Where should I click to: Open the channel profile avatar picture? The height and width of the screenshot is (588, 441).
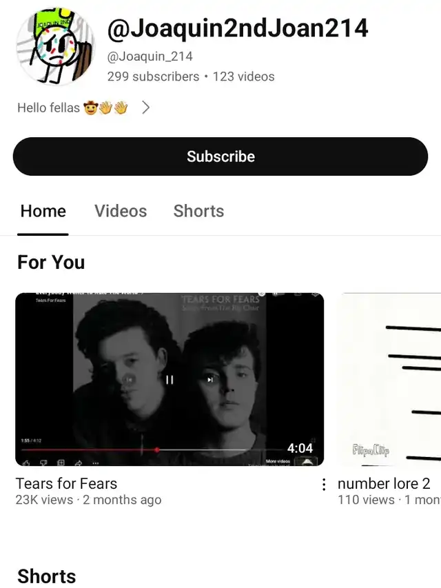[56, 46]
